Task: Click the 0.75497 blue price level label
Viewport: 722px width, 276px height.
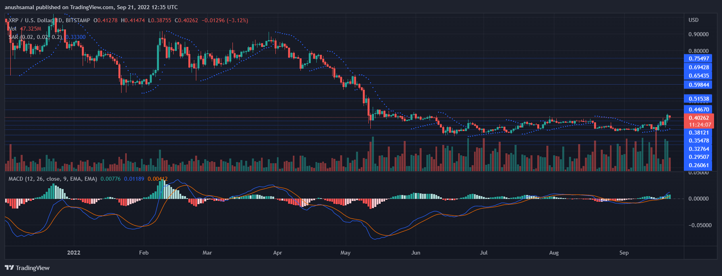Action: [699, 58]
